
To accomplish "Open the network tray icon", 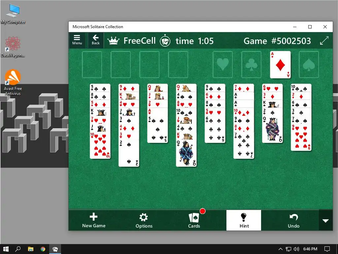I will coord(288,249).
